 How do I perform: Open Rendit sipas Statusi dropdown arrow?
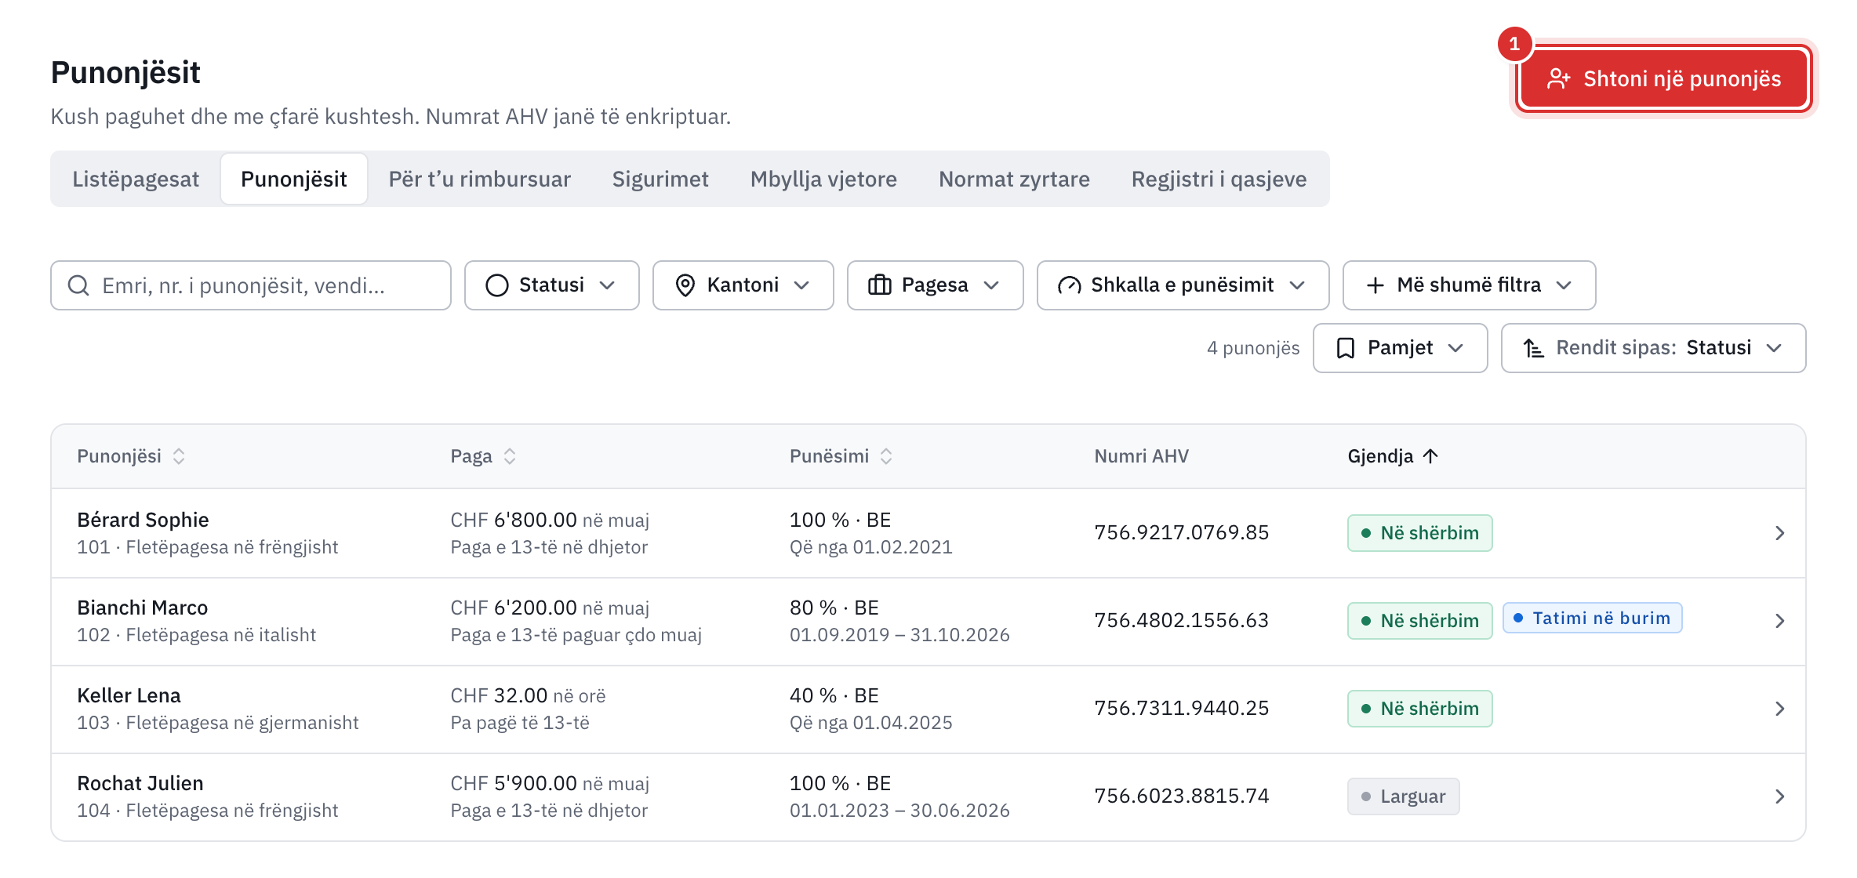[x=1774, y=348]
